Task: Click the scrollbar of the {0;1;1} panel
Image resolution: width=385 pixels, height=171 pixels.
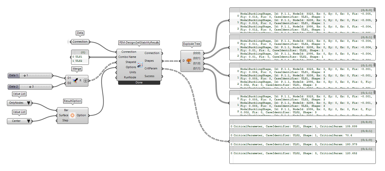Action: pyautogui.click(x=374, y=93)
